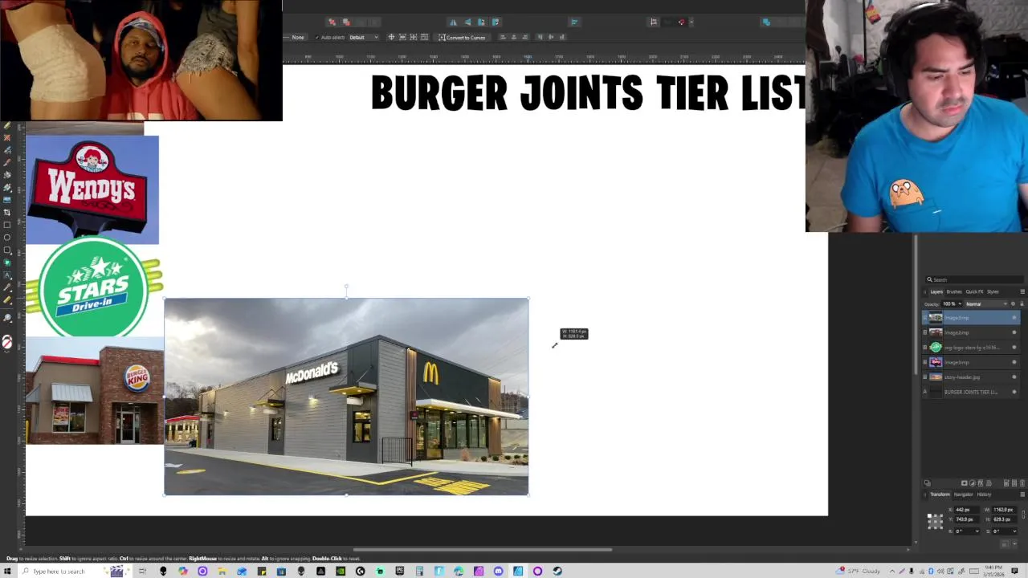
Task: Hide the BURGER JOINTS TIER LI... text layer
Action: pos(1014,392)
